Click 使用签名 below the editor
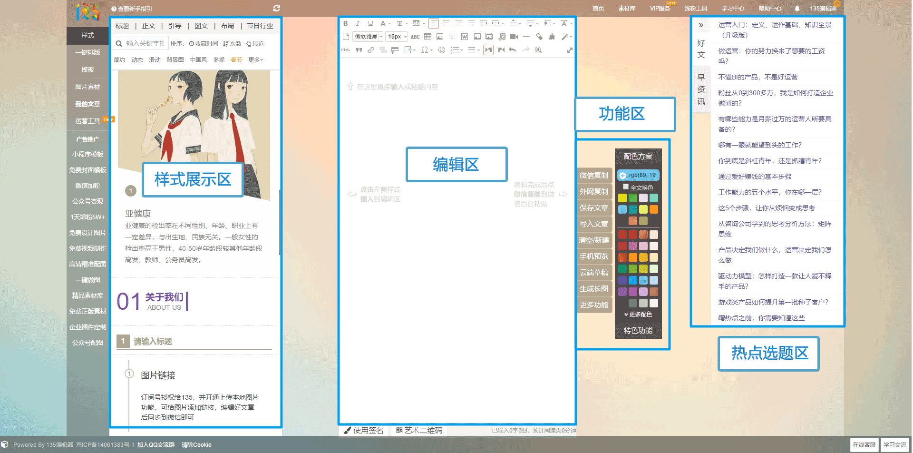Viewport: 913px width, 453px height. 364,431
